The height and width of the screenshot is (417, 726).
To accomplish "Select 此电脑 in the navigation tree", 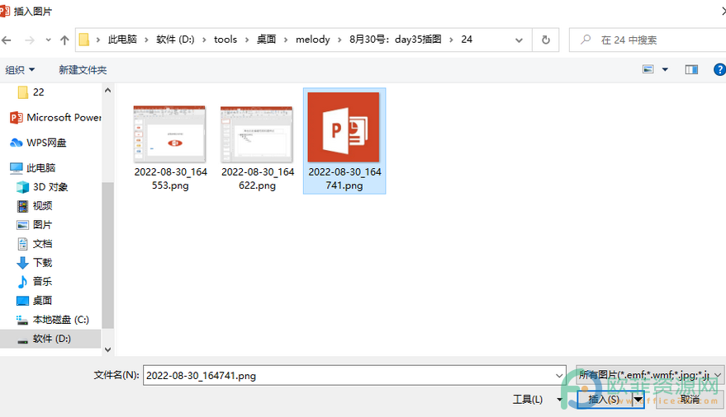I will (x=32, y=167).
